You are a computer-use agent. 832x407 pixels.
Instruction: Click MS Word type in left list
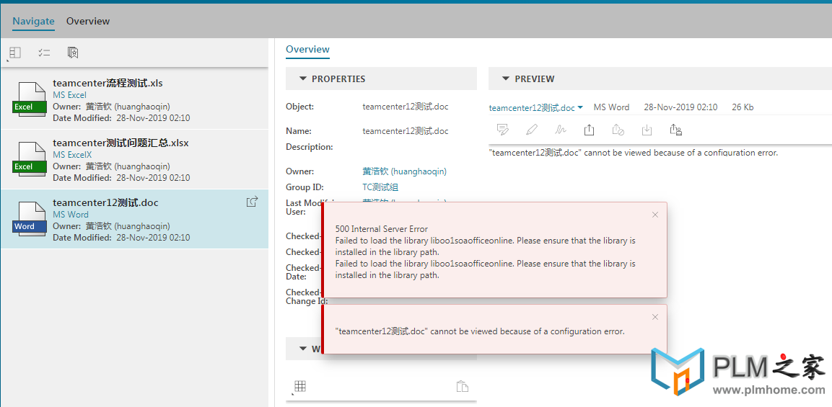[x=71, y=215]
